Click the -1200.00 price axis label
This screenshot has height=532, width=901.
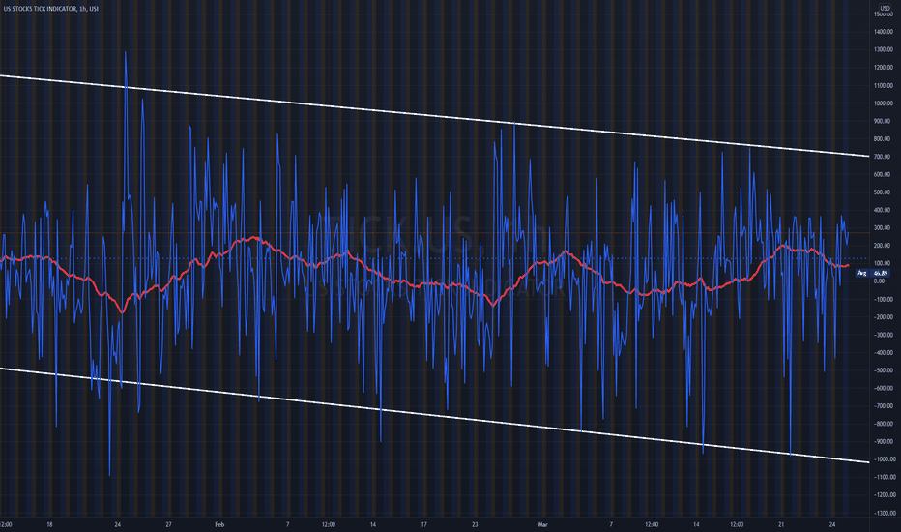(x=884, y=495)
